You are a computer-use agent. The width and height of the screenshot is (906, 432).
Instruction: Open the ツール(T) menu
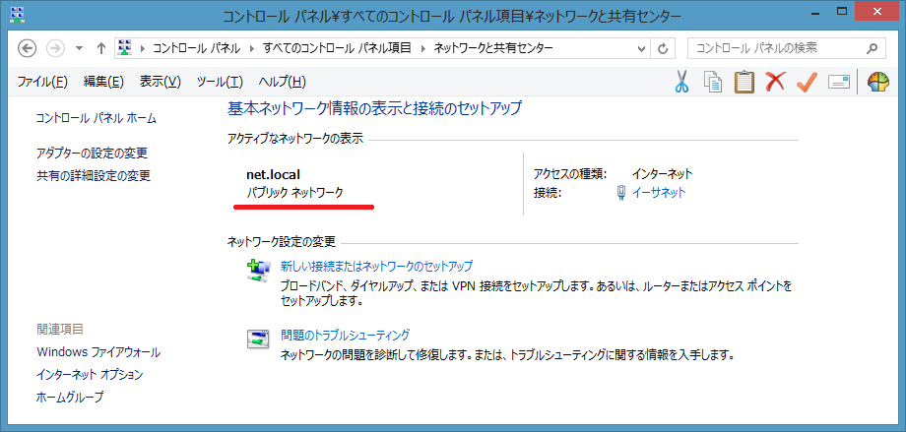(x=220, y=82)
